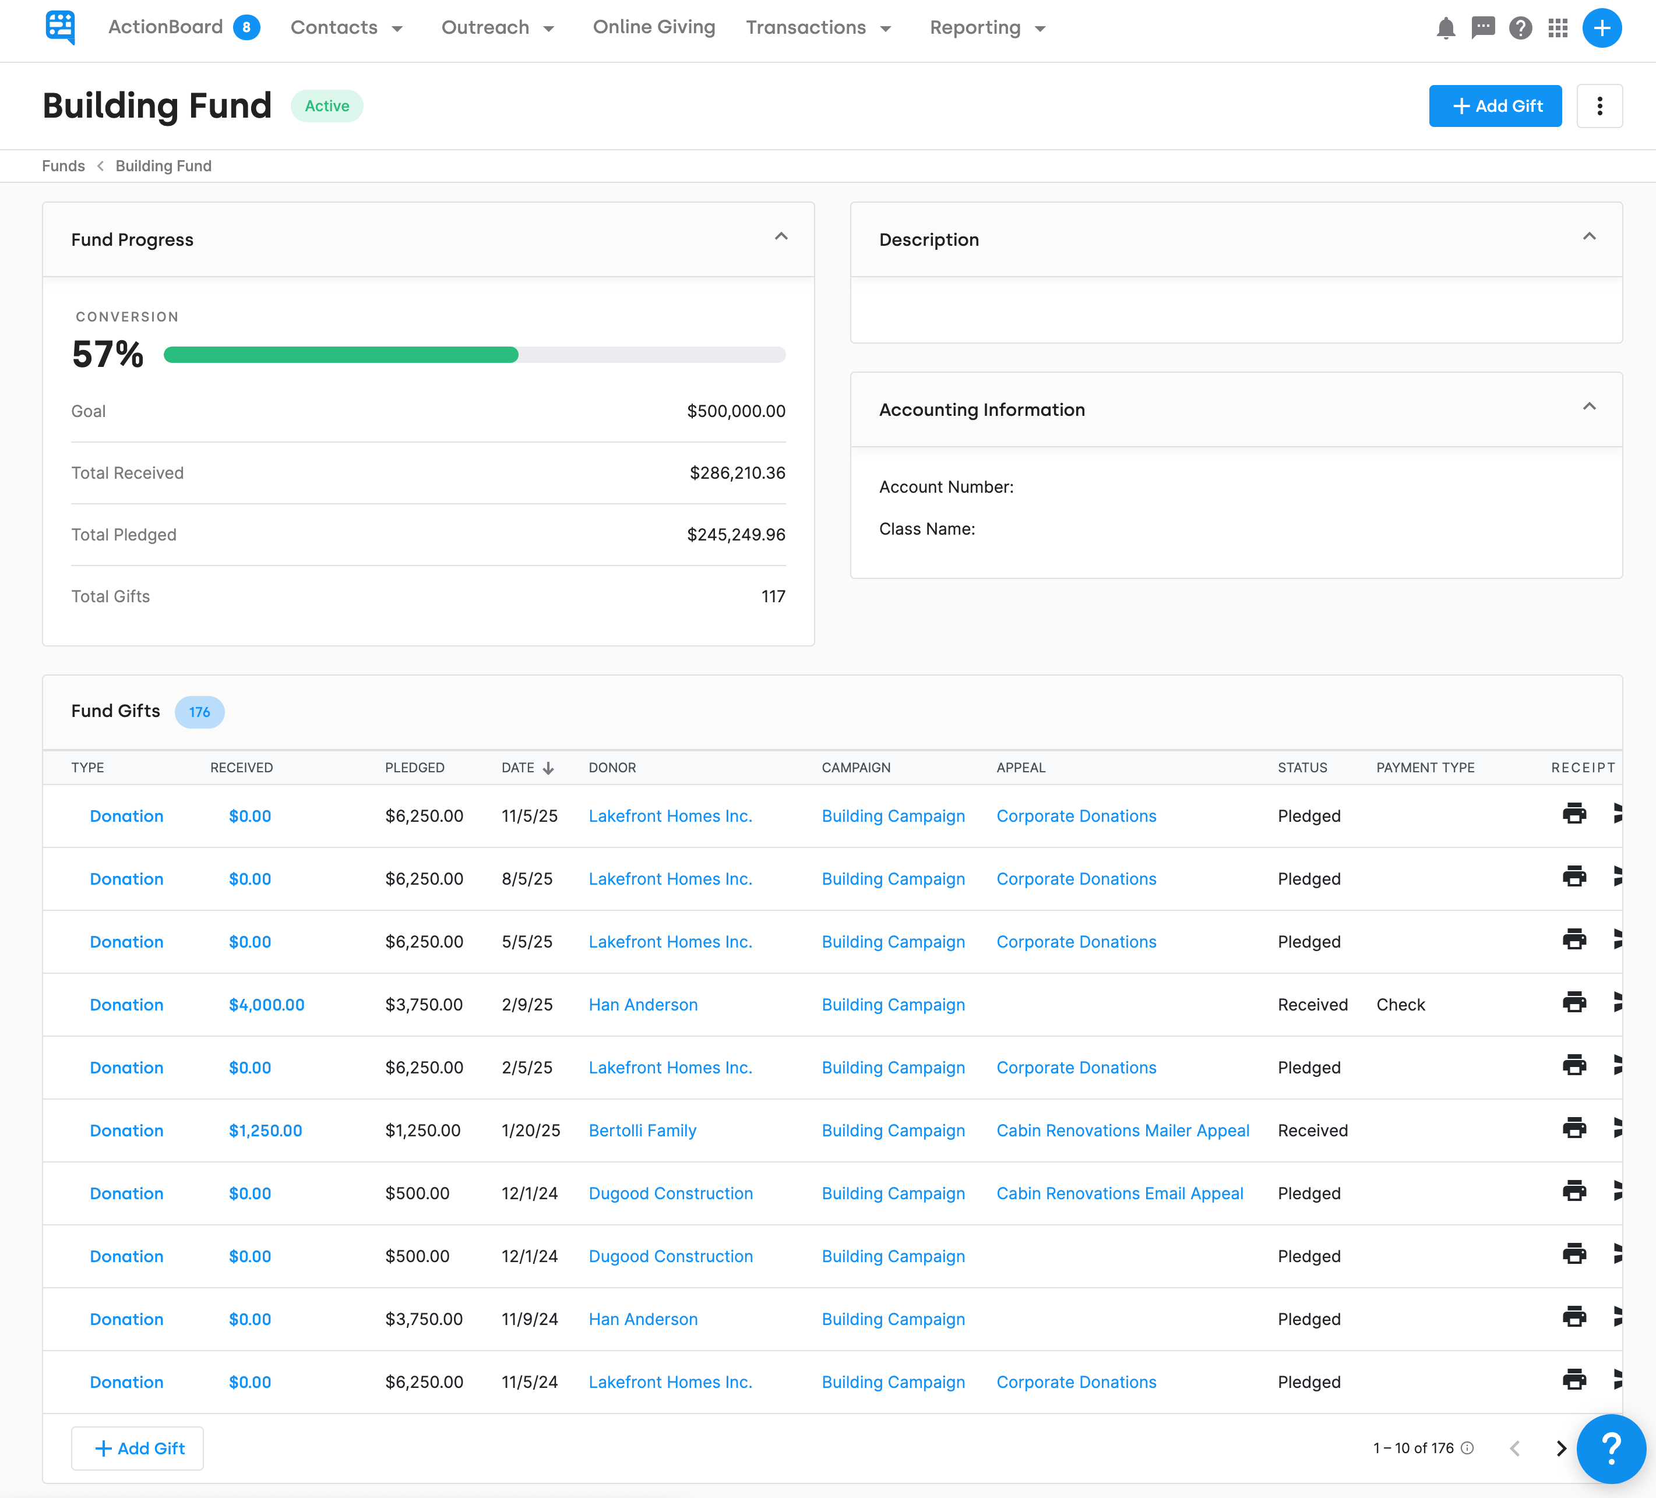Screen dimensions: 1656x1498
Task: Click the info icon next to pagination count
Action: (x=1467, y=1448)
